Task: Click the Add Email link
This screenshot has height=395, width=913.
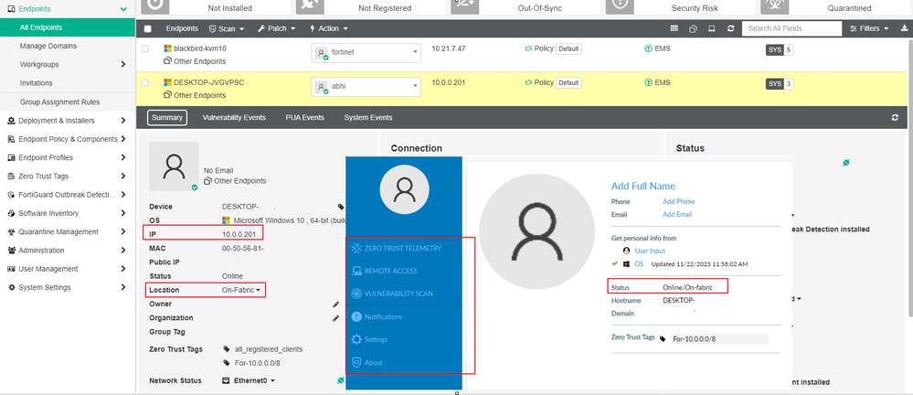Action: point(677,214)
